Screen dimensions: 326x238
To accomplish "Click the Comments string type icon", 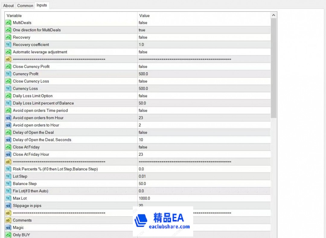I will tap(8, 220).
